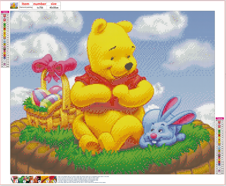
Task: Open the pink "Table" label on right side
Action: 220,118
